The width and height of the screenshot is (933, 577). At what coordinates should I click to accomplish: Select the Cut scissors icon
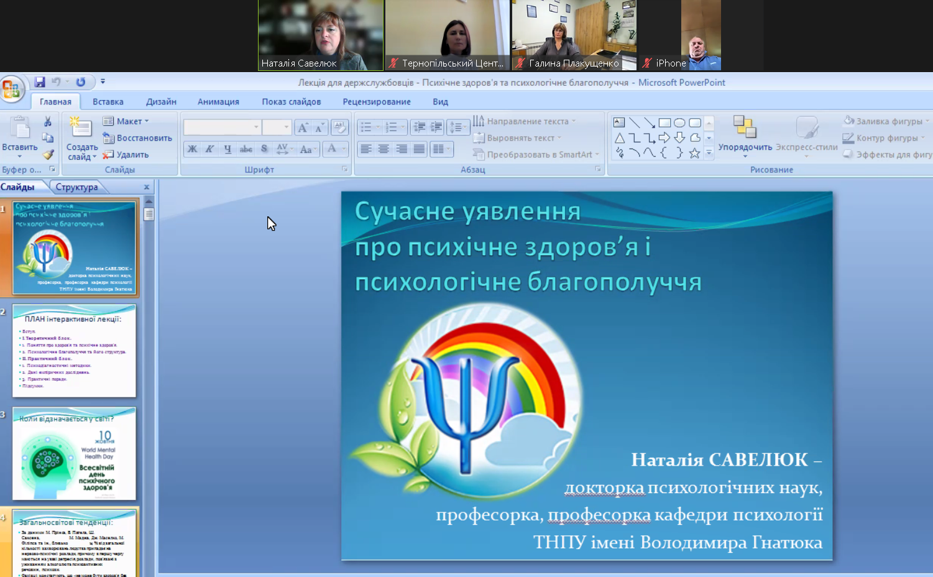(48, 122)
